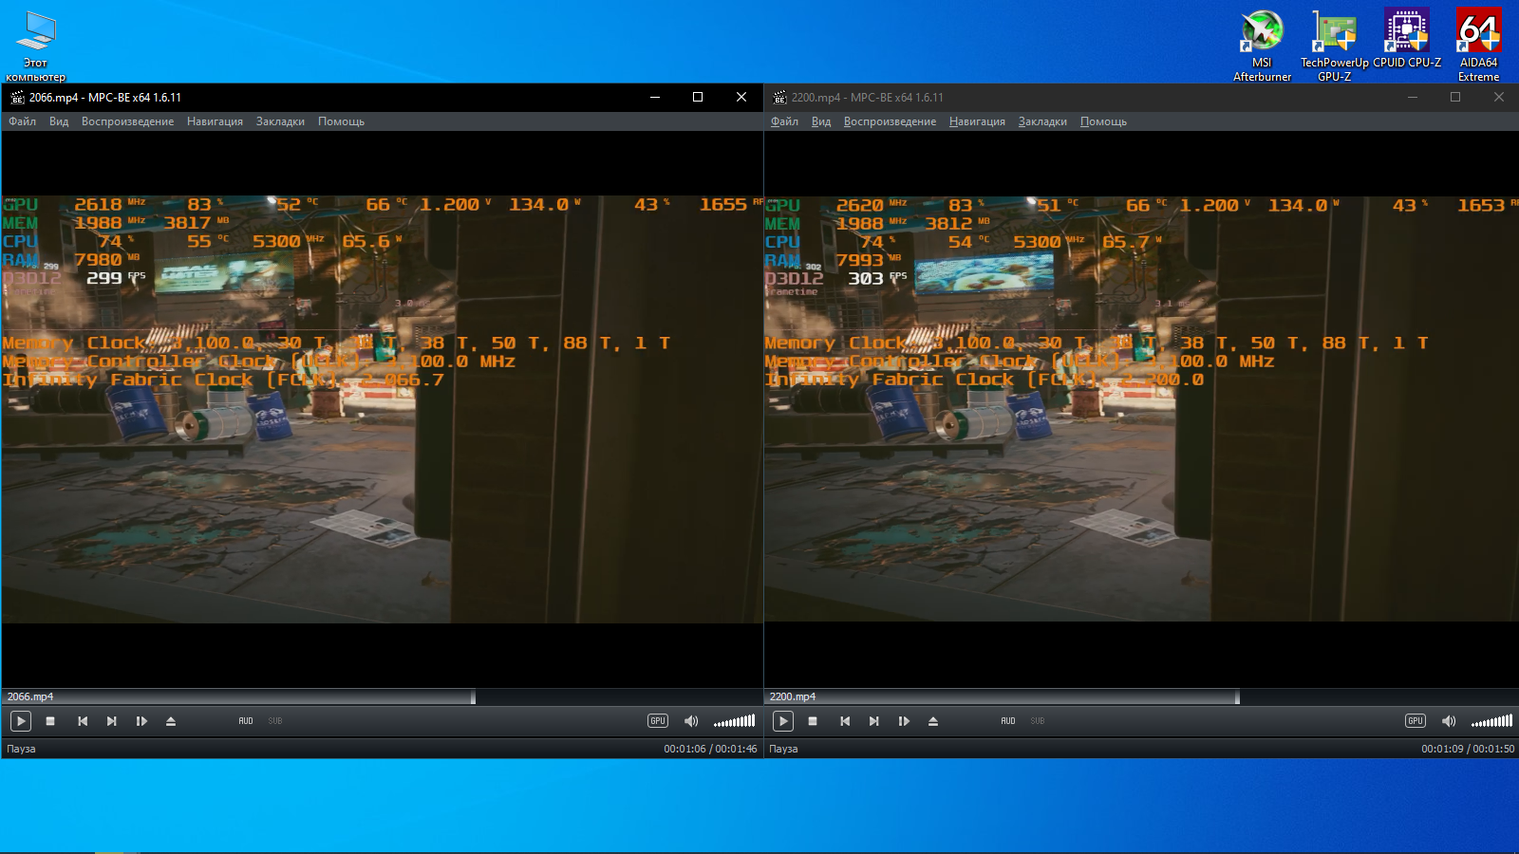This screenshot has height=854, width=1519.
Task: Maximize the 2066.mp4 player window
Action: (698, 97)
